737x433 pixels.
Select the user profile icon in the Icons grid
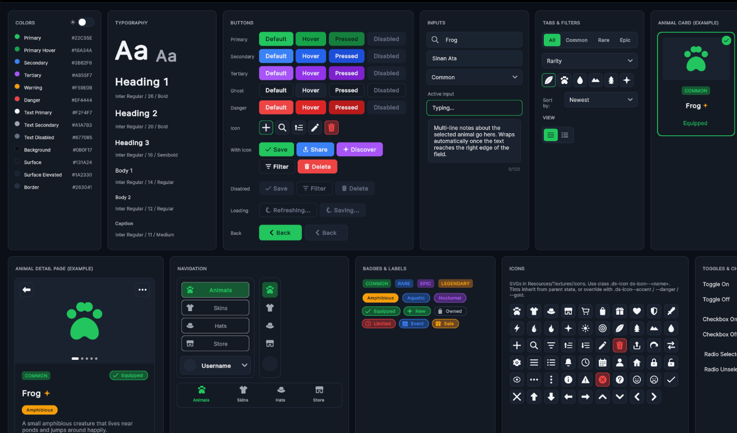(x=620, y=362)
